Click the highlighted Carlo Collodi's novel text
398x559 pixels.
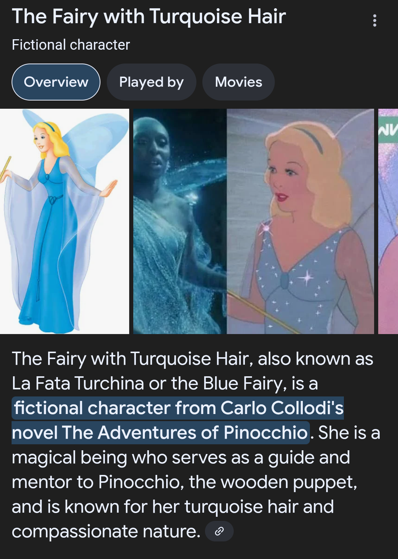point(282,408)
